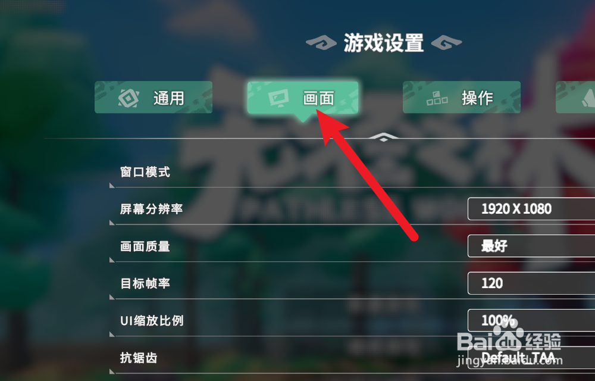Click the blocks icon on 操作 tab
The image size is (595, 381).
pyautogui.click(x=437, y=98)
